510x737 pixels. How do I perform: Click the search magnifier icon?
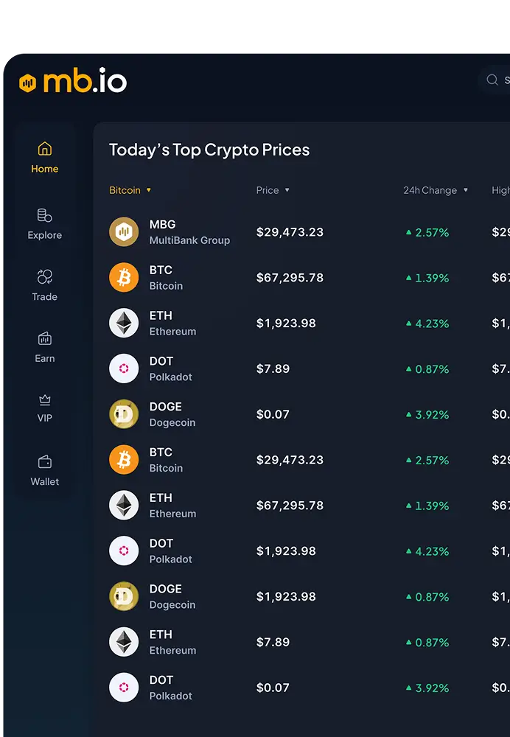(492, 80)
